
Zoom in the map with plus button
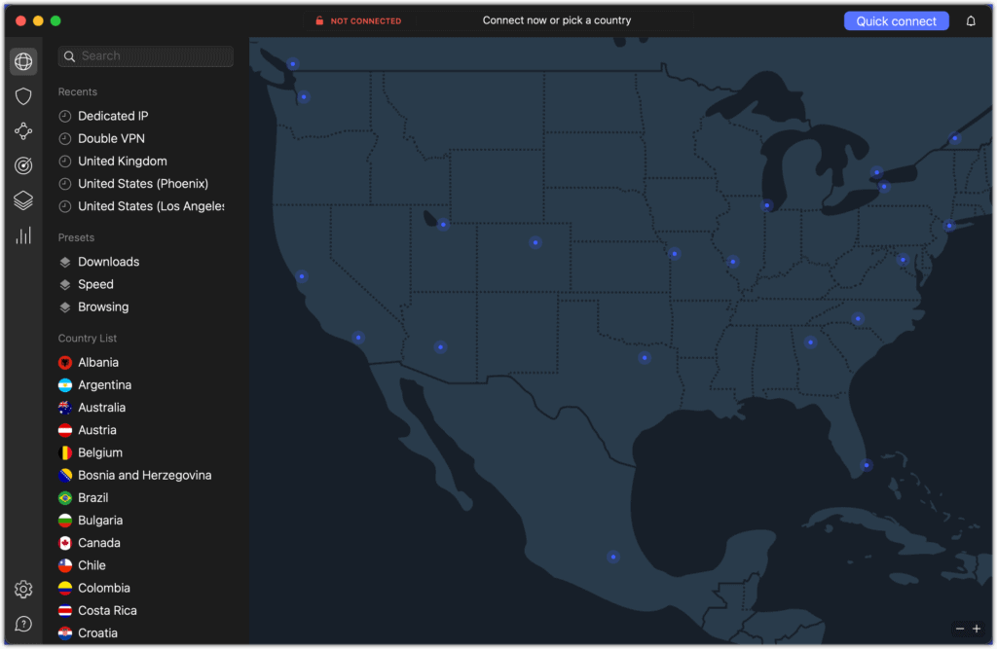[x=977, y=629]
